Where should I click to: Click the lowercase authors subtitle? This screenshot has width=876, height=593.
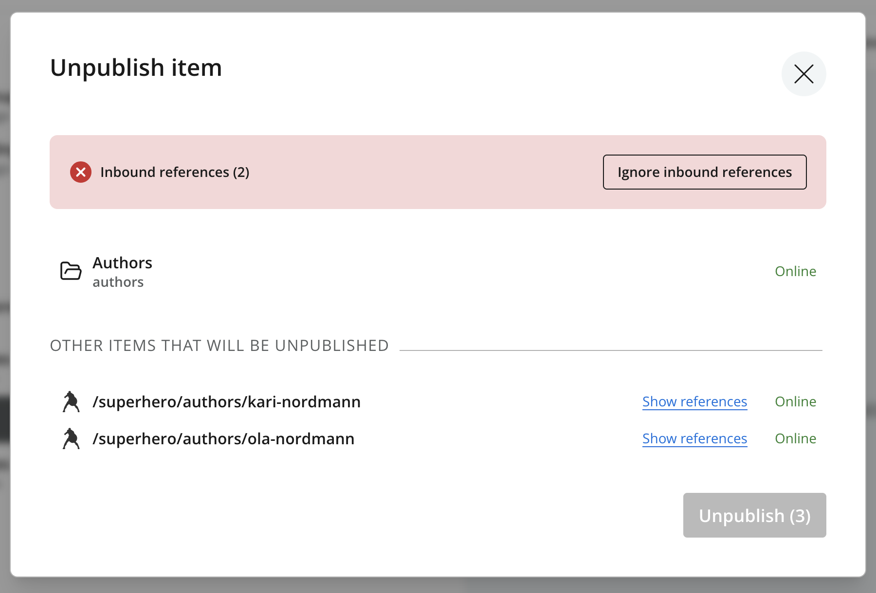[x=118, y=282]
